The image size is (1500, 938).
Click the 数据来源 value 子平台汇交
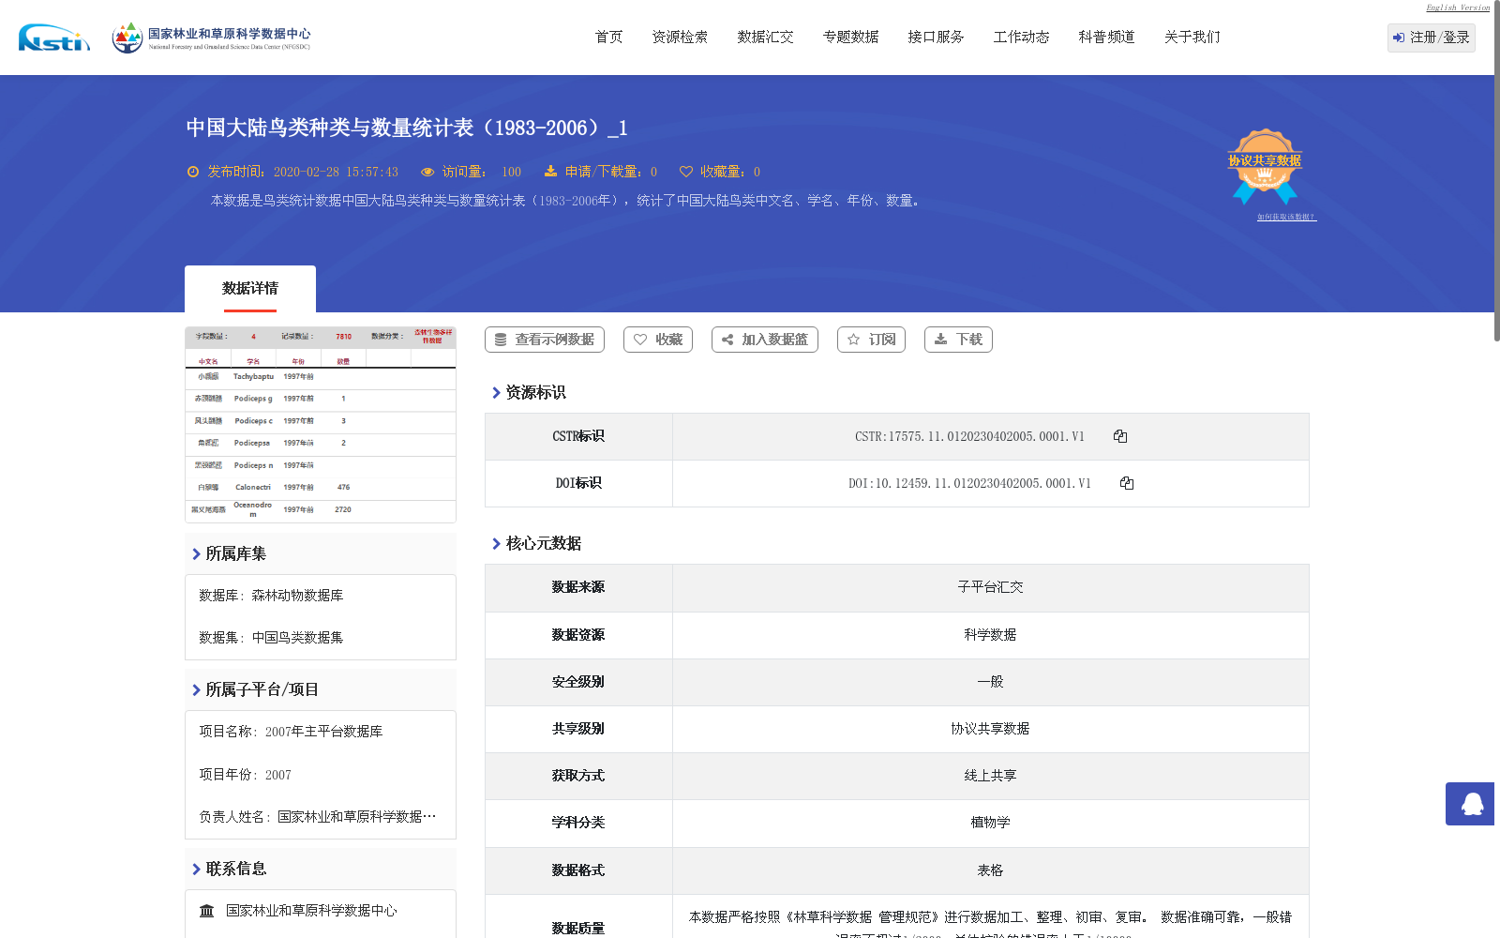coord(990,587)
